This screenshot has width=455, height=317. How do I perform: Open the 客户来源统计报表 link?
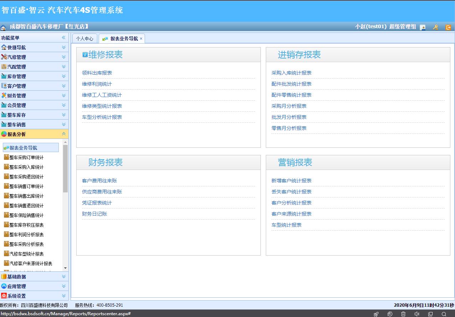[291, 214]
